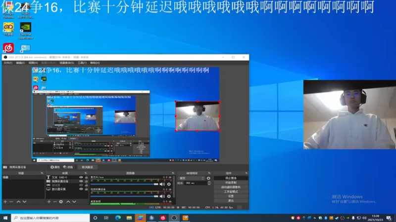Open Microsoft Edge from taskbar

[x=118, y=218]
